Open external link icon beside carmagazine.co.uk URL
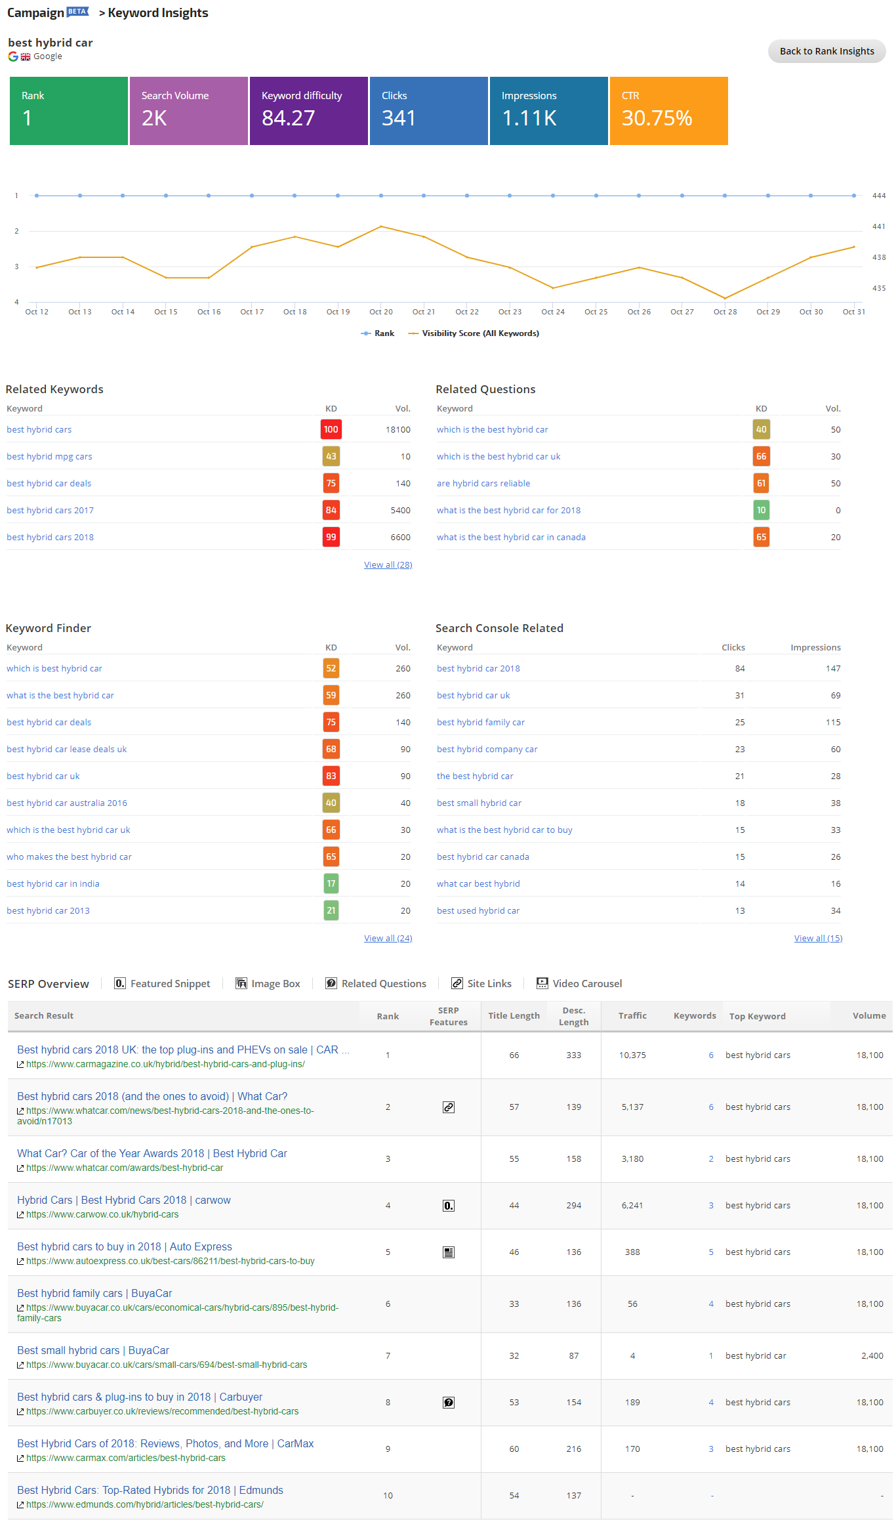896x1528 pixels. [x=20, y=1065]
